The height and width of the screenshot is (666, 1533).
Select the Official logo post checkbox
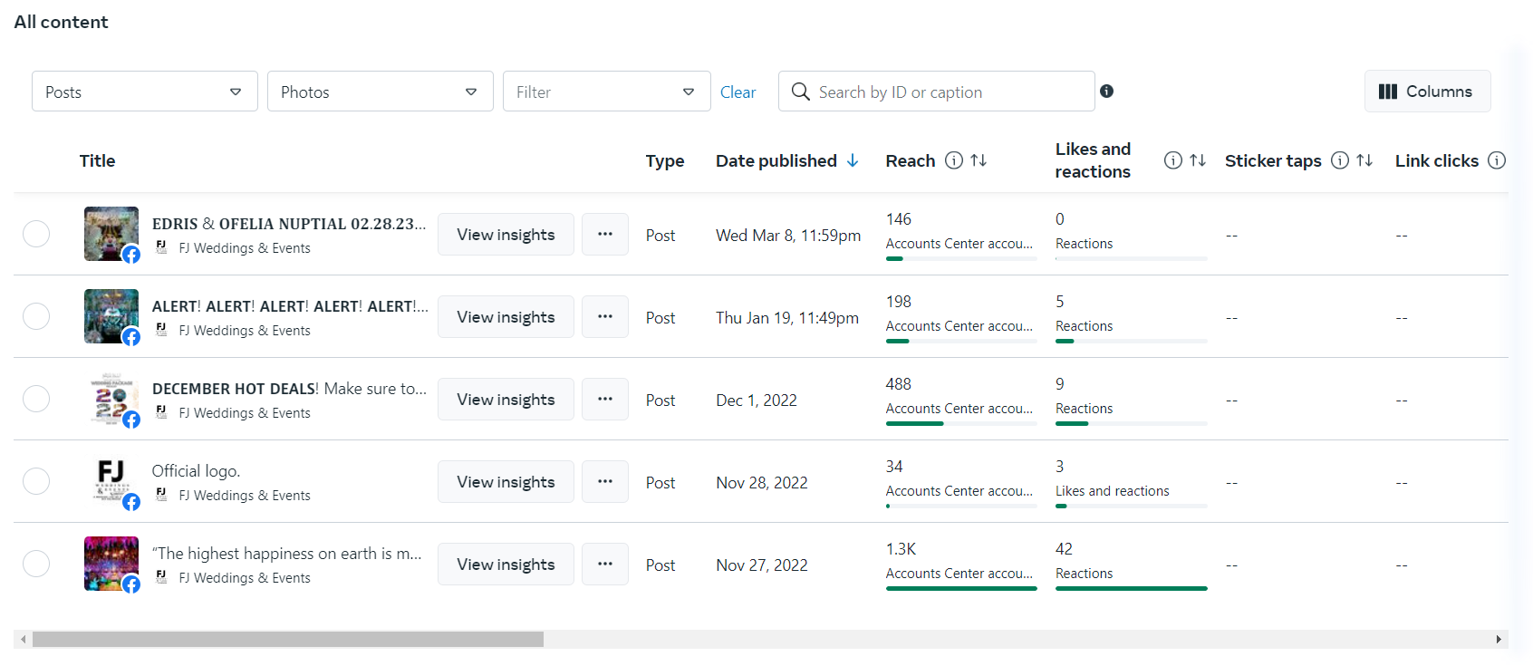pos(36,481)
